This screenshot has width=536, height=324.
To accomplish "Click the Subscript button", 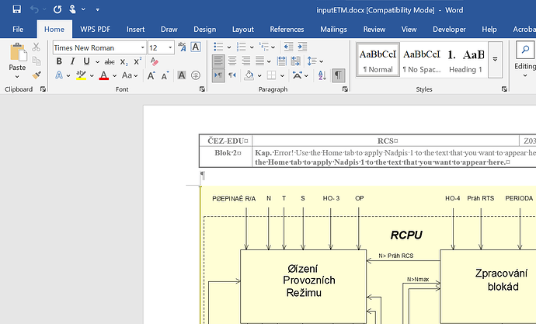I will 125,61.
